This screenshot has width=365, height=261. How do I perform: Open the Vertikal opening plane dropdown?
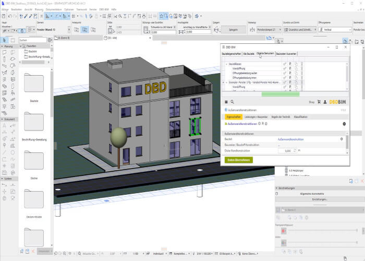(335, 30)
